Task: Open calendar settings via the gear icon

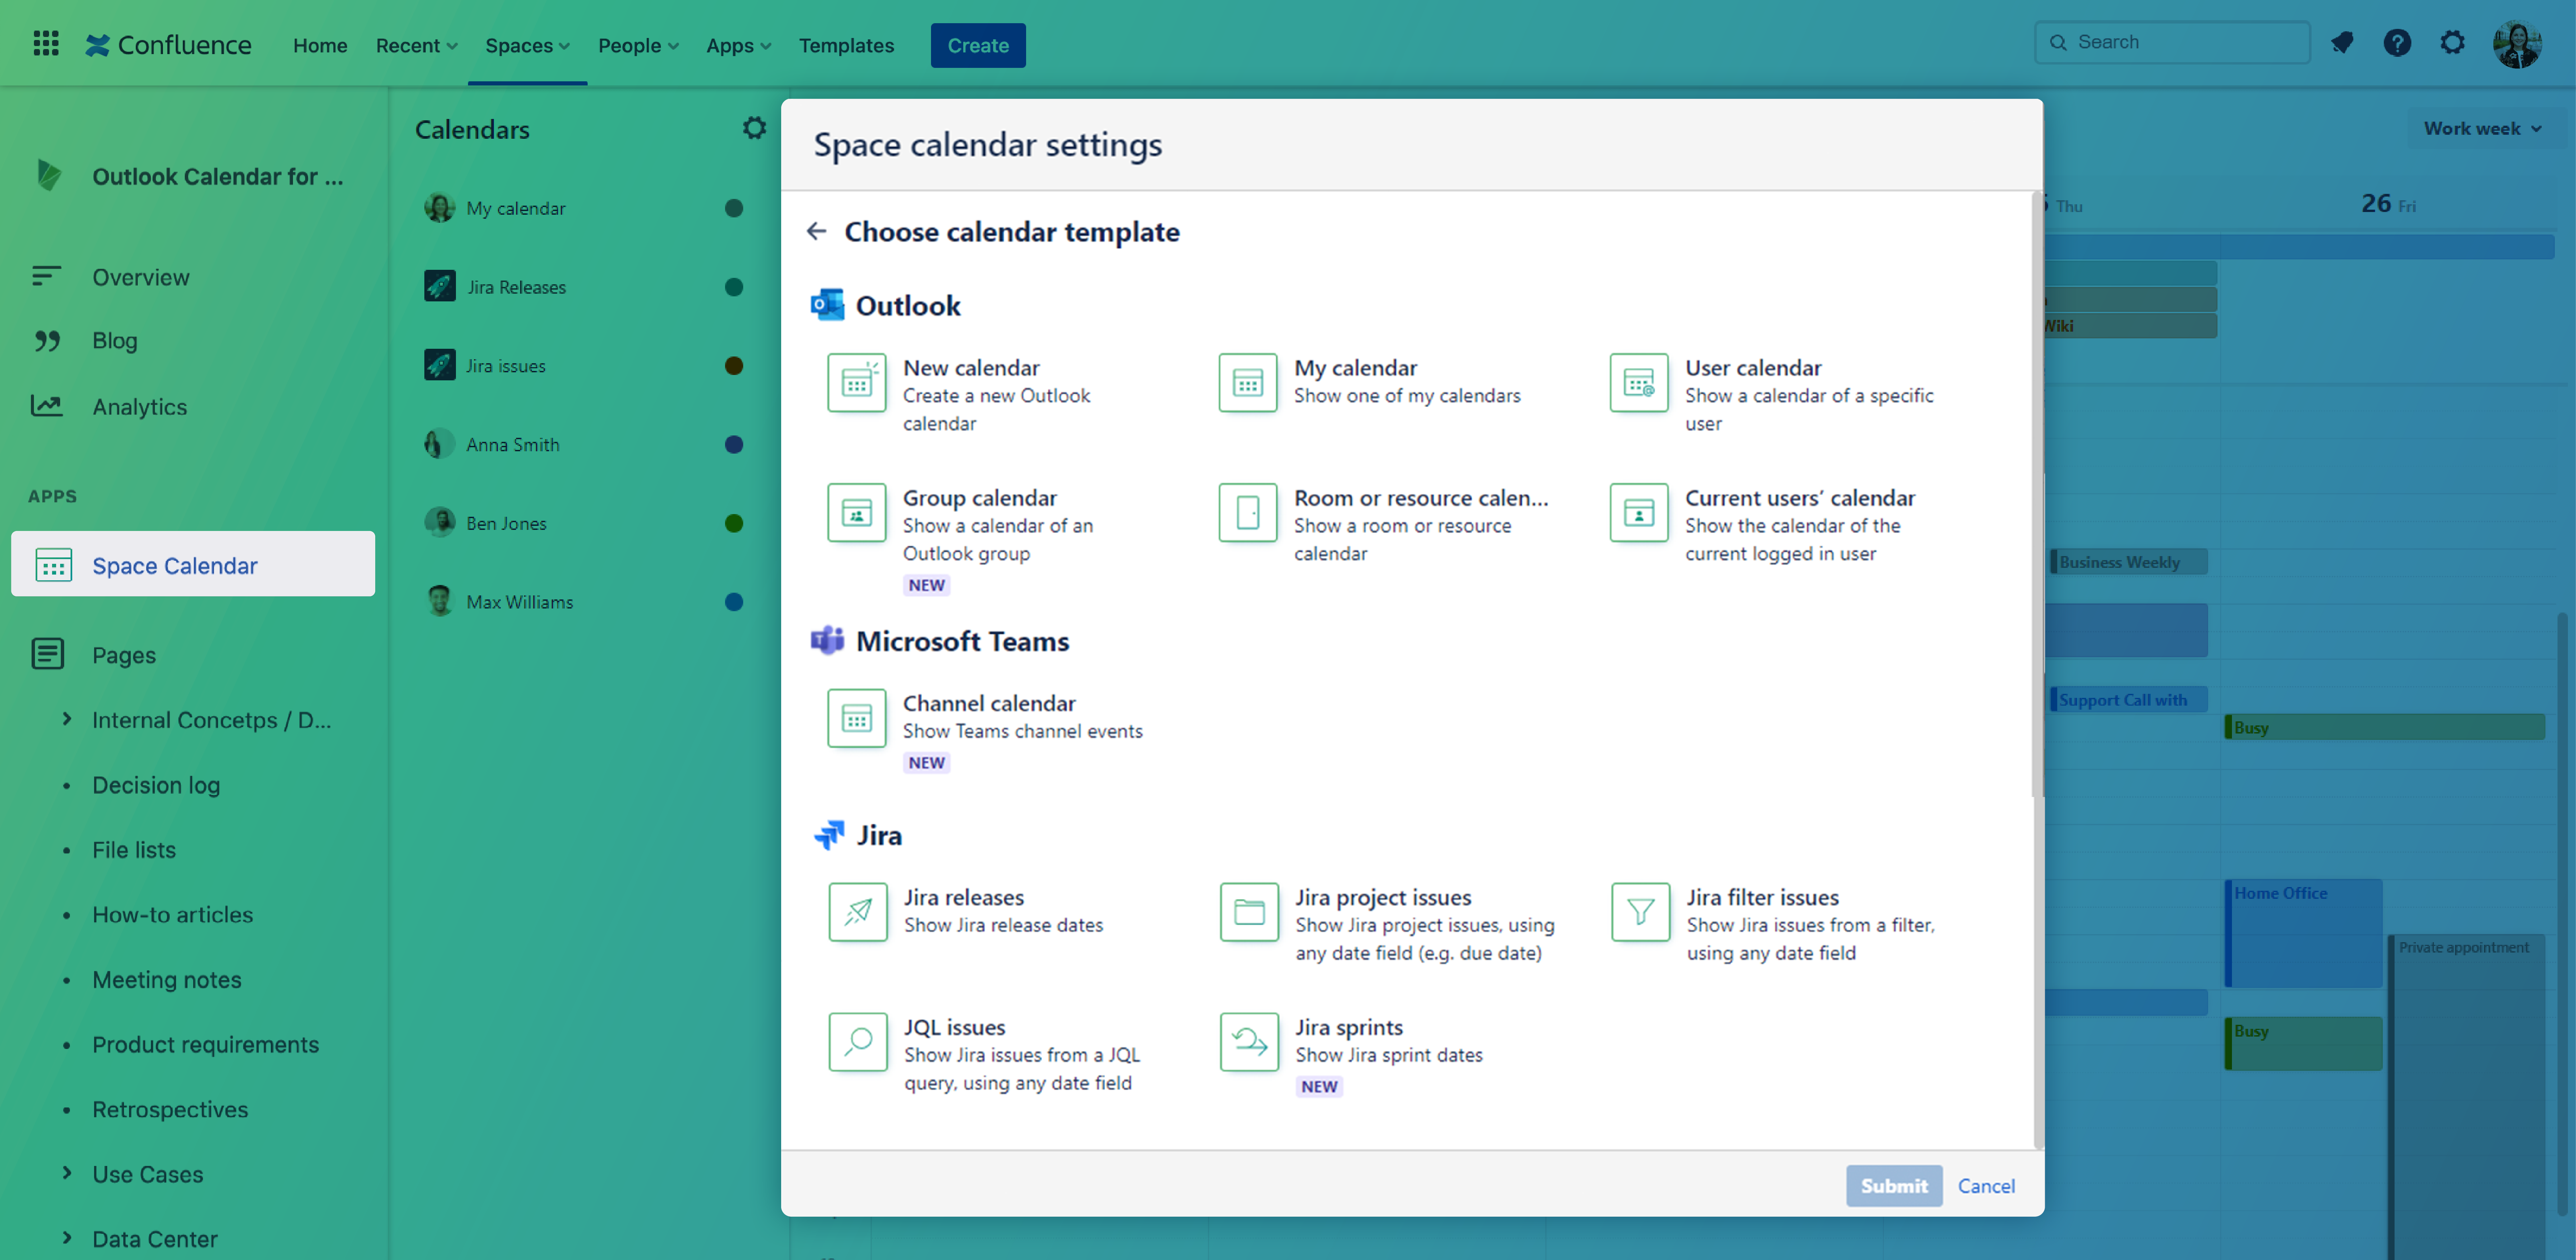Action: click(754, 128)
